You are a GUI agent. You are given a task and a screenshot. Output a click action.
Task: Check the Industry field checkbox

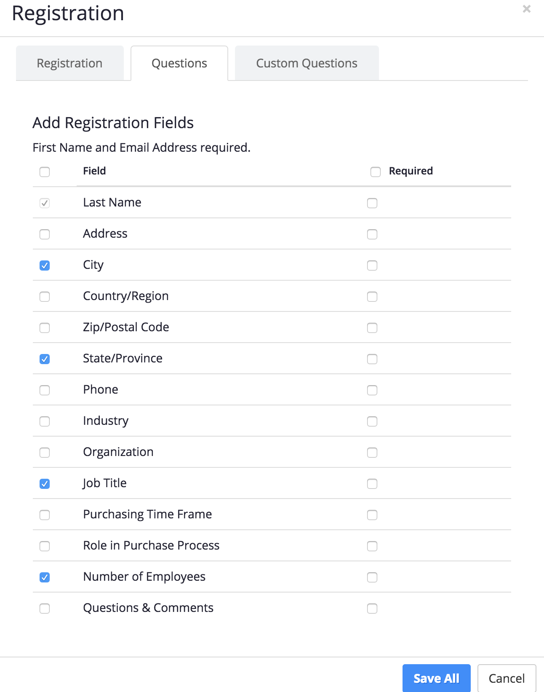[x=45, y=421]
